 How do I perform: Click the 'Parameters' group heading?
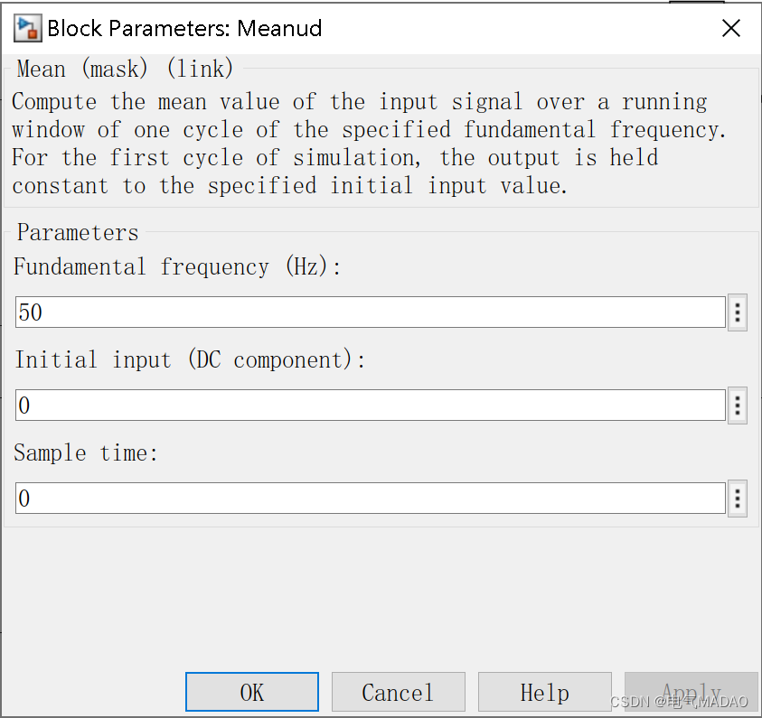tap(78, 233)
